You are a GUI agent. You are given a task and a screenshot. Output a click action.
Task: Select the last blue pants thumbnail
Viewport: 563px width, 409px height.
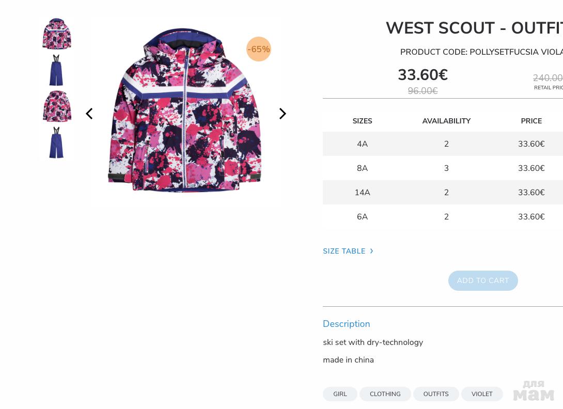coord(56,143)
